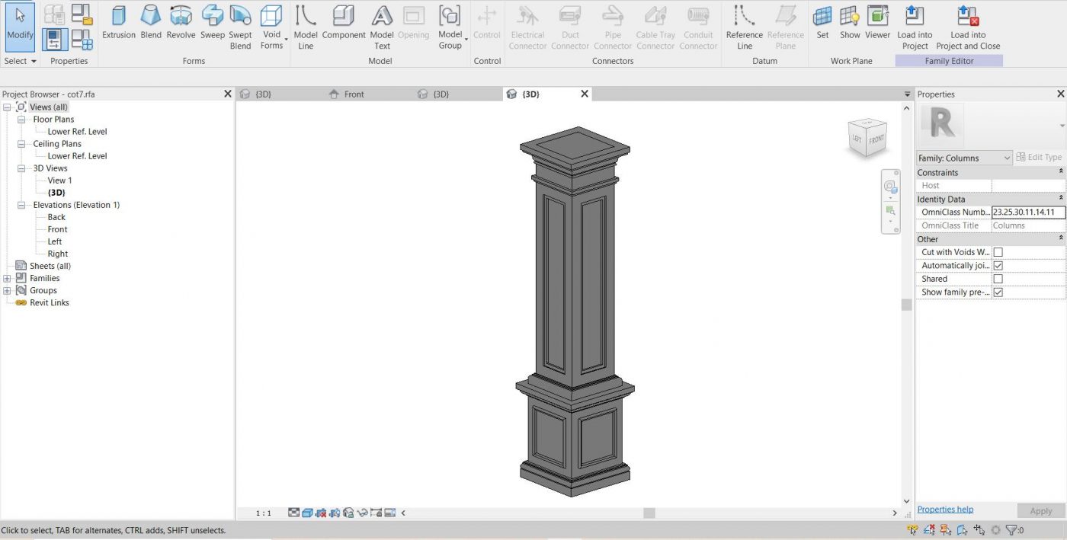
Task: Toggle the Shared checkbox
Action: [x=998, y=279]
